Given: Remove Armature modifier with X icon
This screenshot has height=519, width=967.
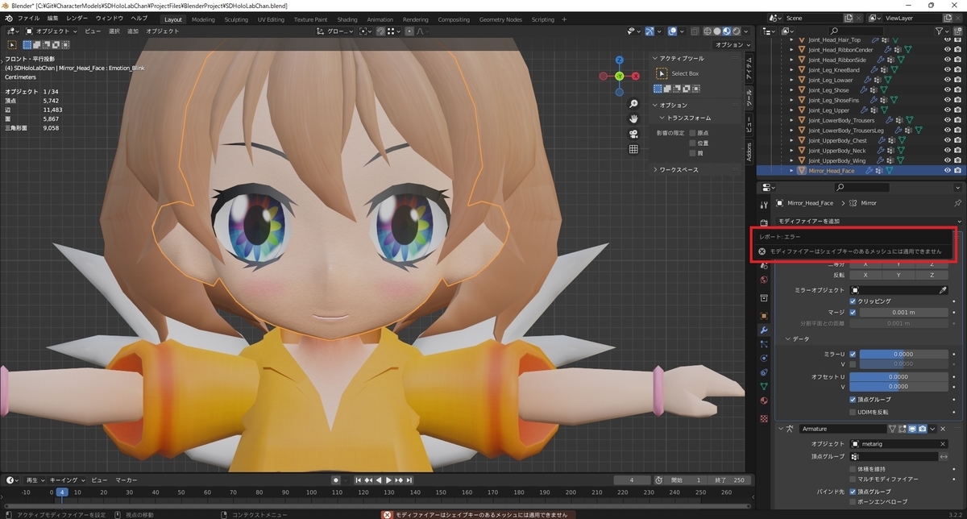Looking at the screenshot, I should [x=942, y=429].
